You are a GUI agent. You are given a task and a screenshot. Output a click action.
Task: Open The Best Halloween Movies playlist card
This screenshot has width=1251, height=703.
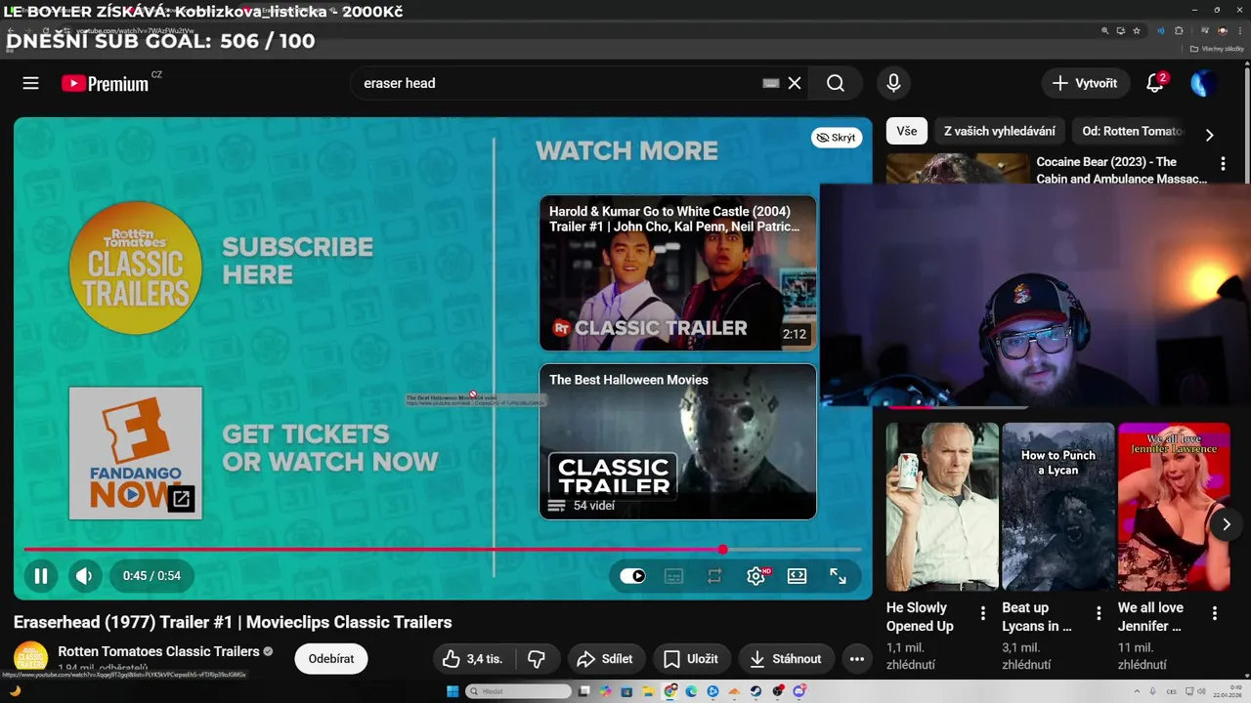pyautogui.click(x=677, y=441)
